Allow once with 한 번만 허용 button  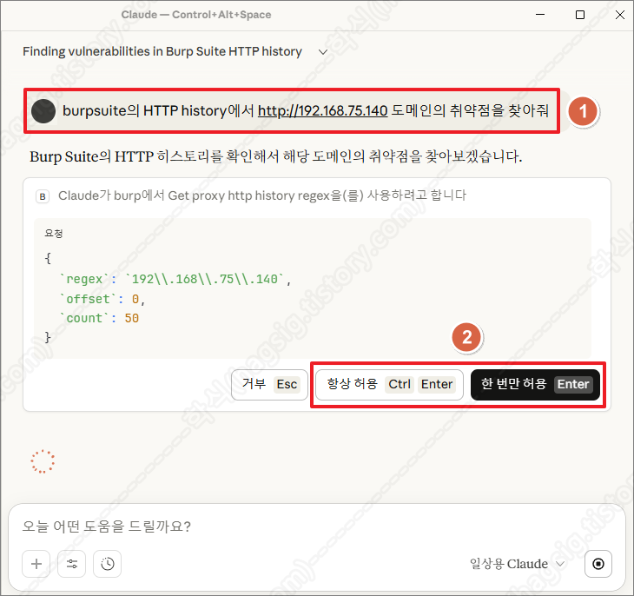click(535, 384)
